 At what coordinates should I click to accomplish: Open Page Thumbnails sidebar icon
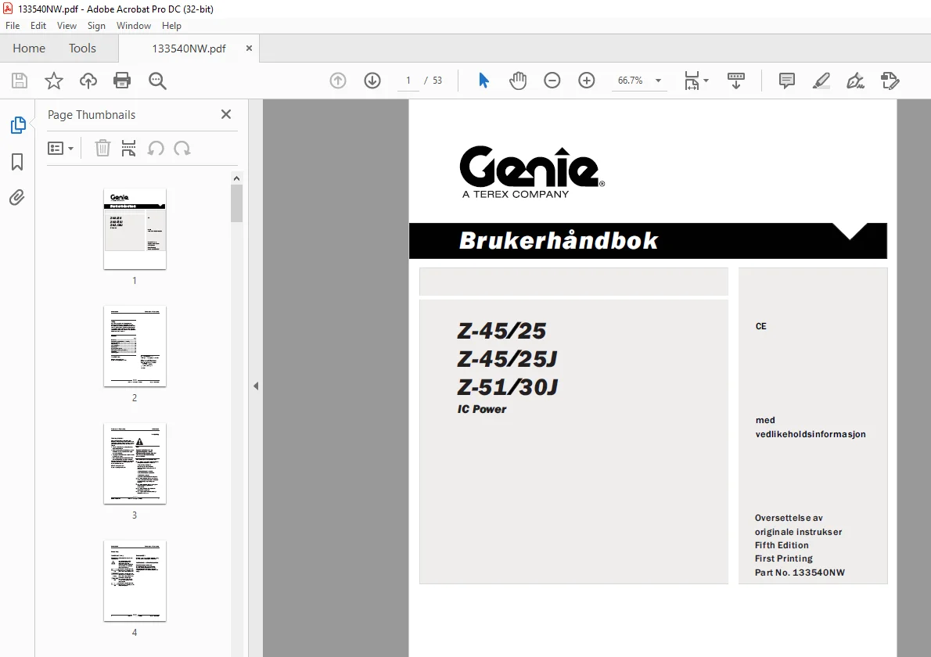point(18,125)
